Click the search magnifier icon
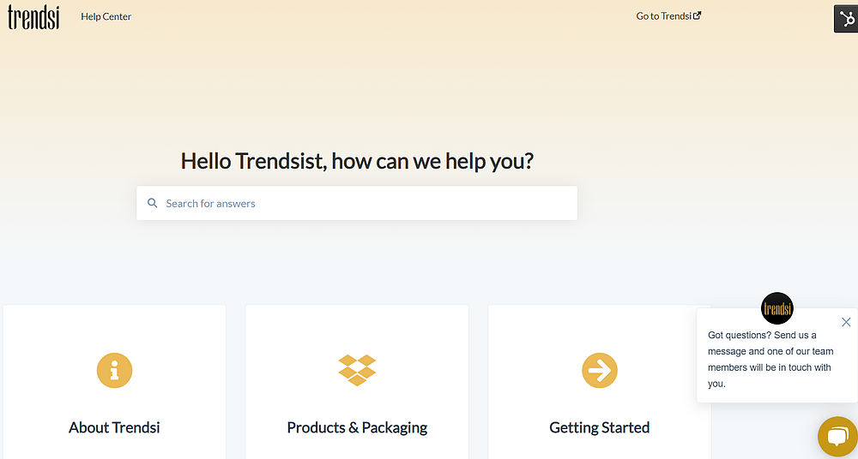 [x=153, y=203]
